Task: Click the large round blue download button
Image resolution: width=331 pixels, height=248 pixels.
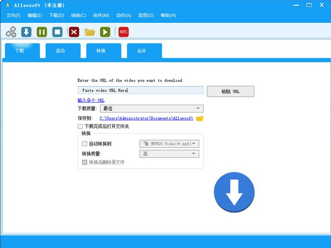Action: click(234, 192)
